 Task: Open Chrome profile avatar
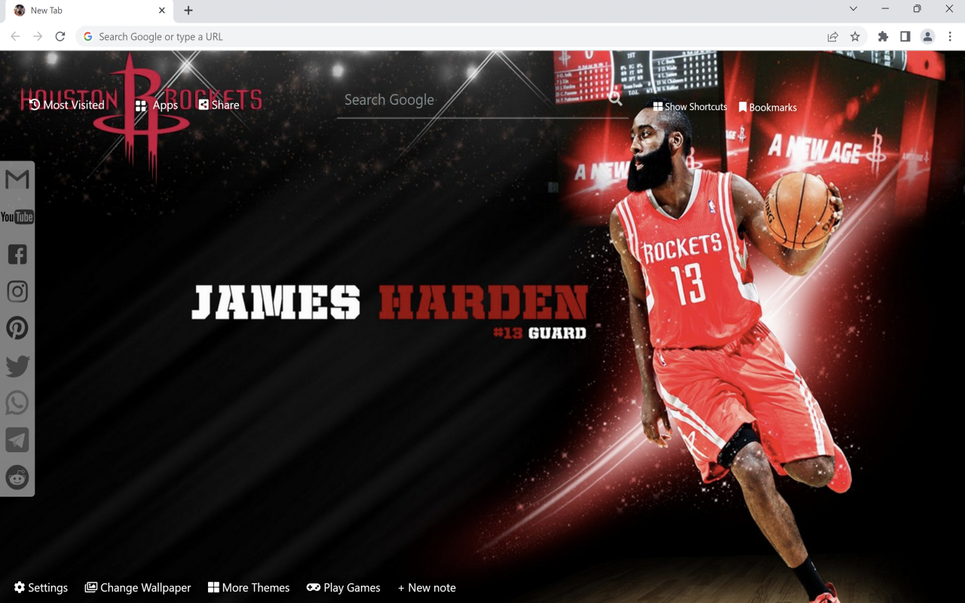(928, 36)
